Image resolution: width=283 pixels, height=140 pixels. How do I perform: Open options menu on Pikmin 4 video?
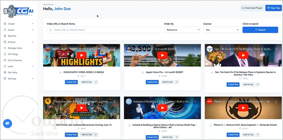click(276, 102)
